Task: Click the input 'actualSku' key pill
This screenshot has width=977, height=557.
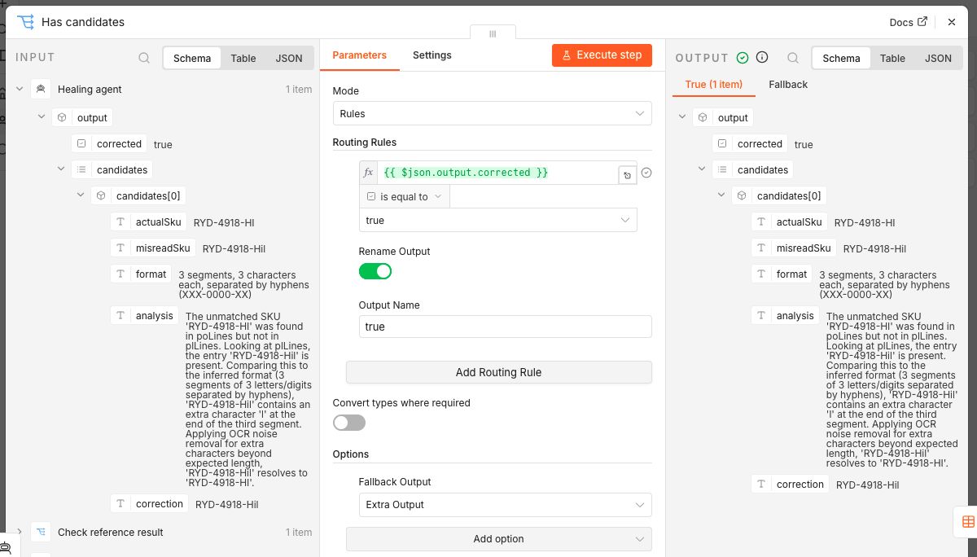Action: [x=148, y=221]
